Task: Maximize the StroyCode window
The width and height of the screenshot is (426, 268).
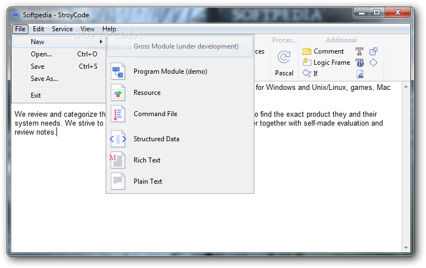Action: (x=377, y=13)
